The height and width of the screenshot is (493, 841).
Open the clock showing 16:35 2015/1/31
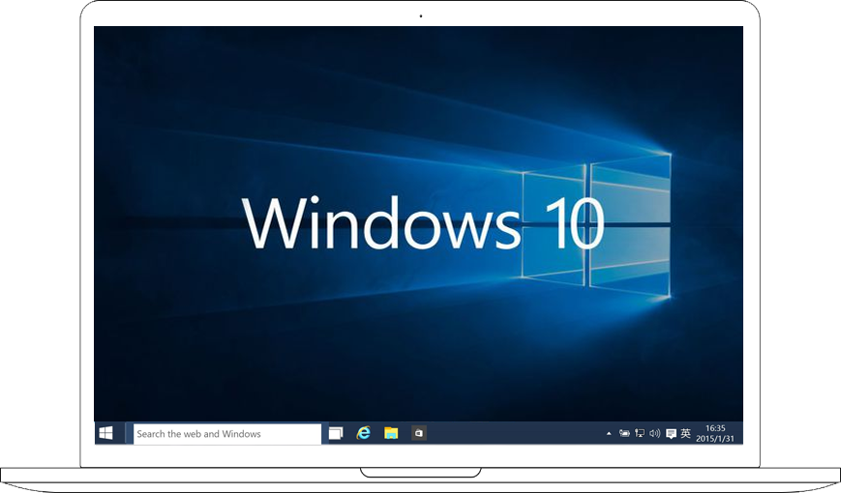point(715,433)
